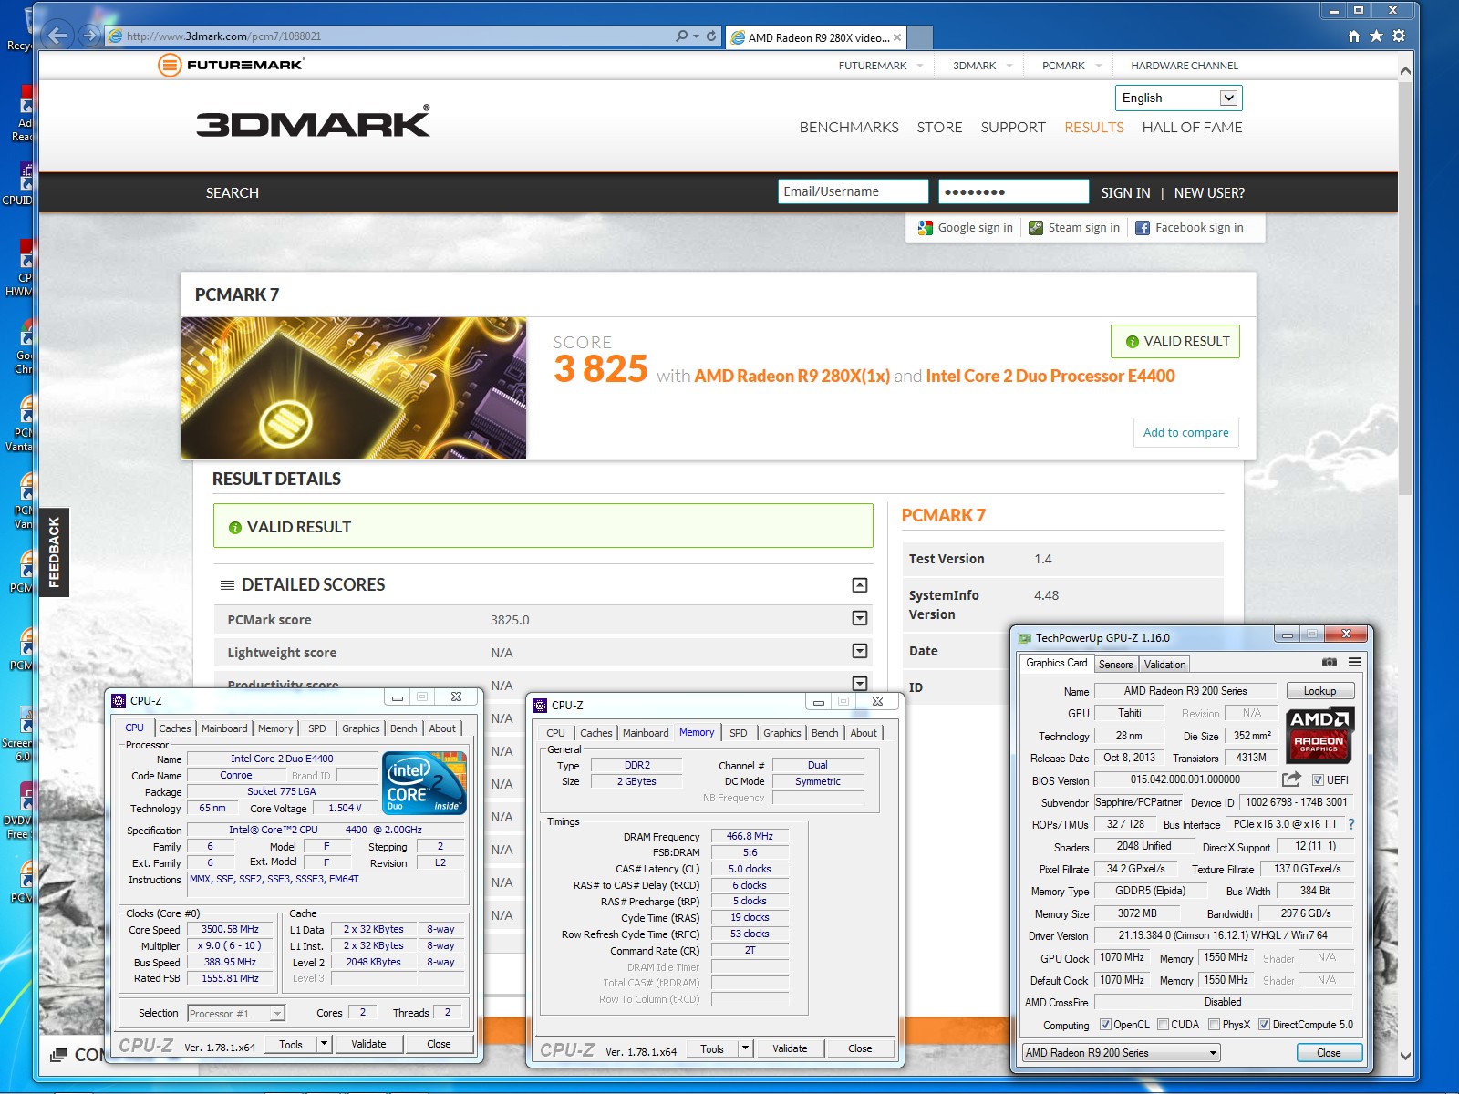
Task: Click the info icon in the Valid Result badge
Action: click(1133, 342)
